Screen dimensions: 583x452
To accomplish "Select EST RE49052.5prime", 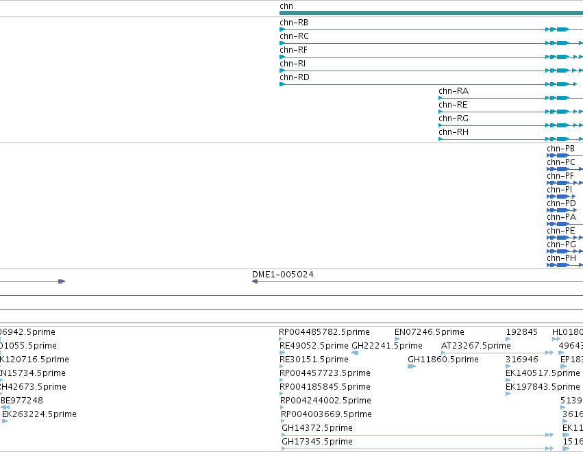I will pyautogui.click(x=314, y=346).
